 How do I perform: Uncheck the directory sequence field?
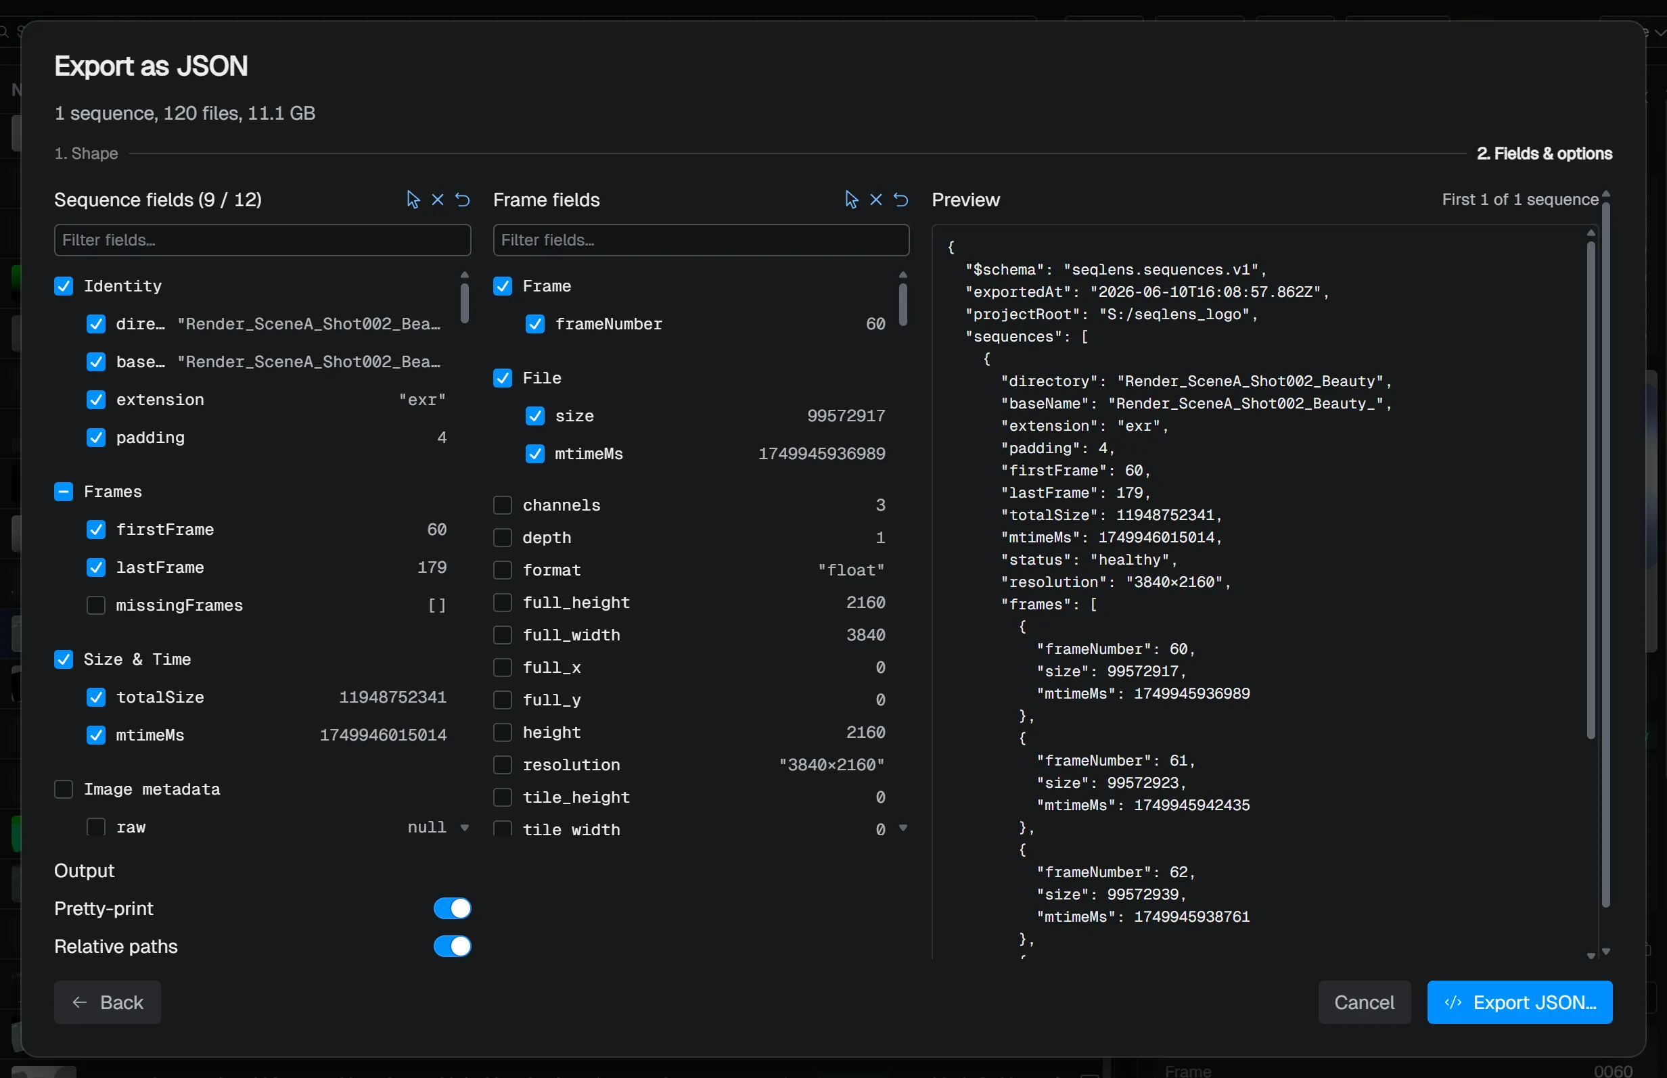[x=96, y=324]
